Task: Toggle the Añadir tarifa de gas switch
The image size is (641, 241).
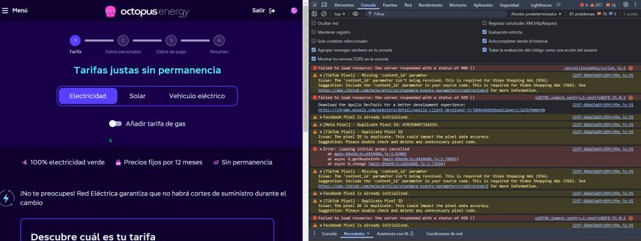Action: pos(115,124)
